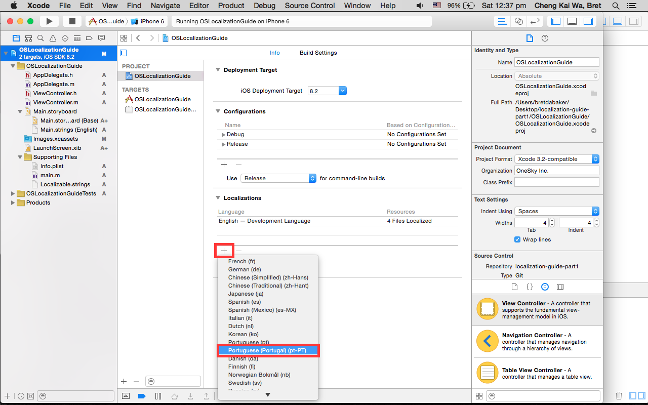Toggle the Wrap lines checkbox
This screenshot has height=405, width=648.
517,239
